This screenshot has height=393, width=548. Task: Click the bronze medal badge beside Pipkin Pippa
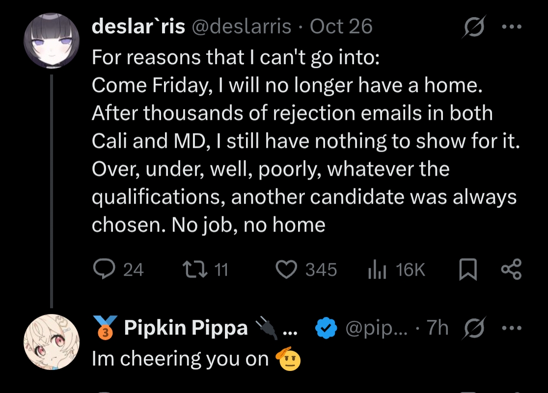[105, 328]
